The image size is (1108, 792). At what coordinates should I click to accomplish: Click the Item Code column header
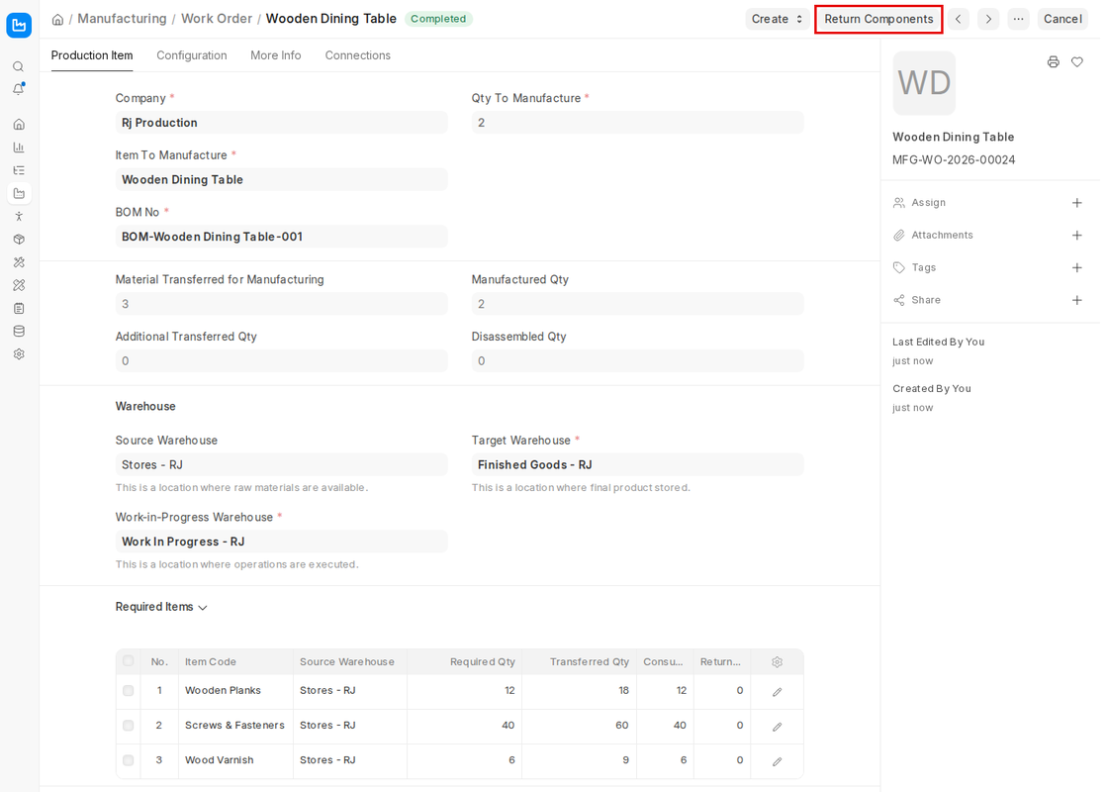pyautogui.click(x=211, y=662)
